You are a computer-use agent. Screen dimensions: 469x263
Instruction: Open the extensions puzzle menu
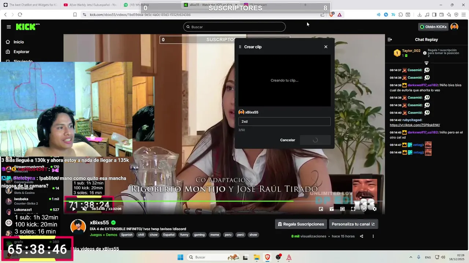pos(400,15)
